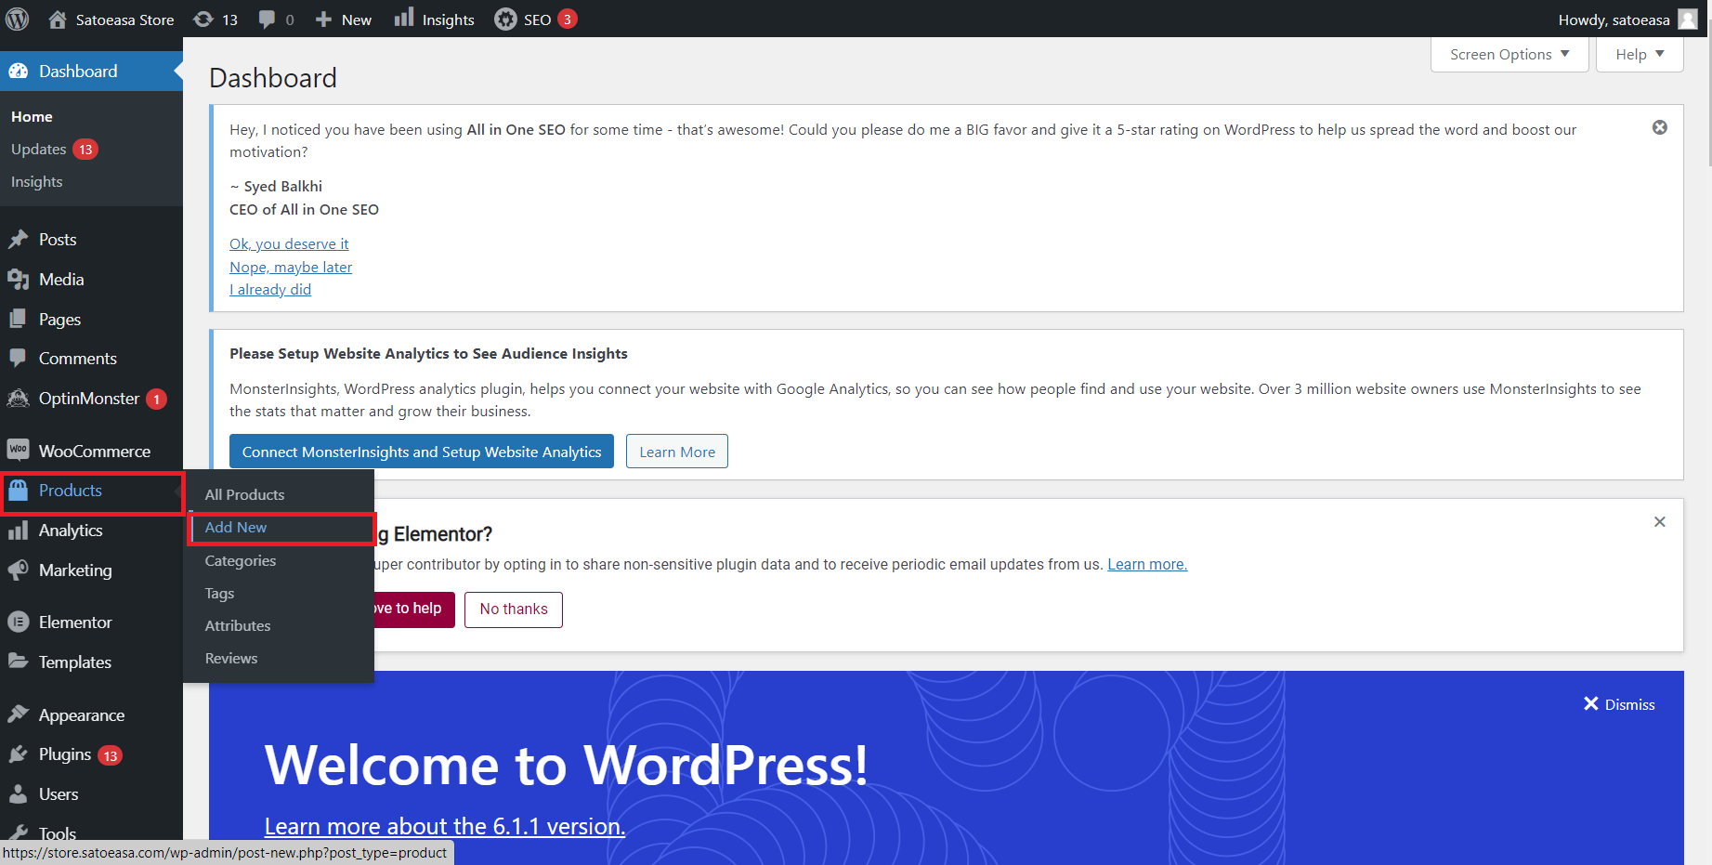The height and width of the screenshot is (865, 1712).
Task: Click the No thanks button
Action: [514, 609]
